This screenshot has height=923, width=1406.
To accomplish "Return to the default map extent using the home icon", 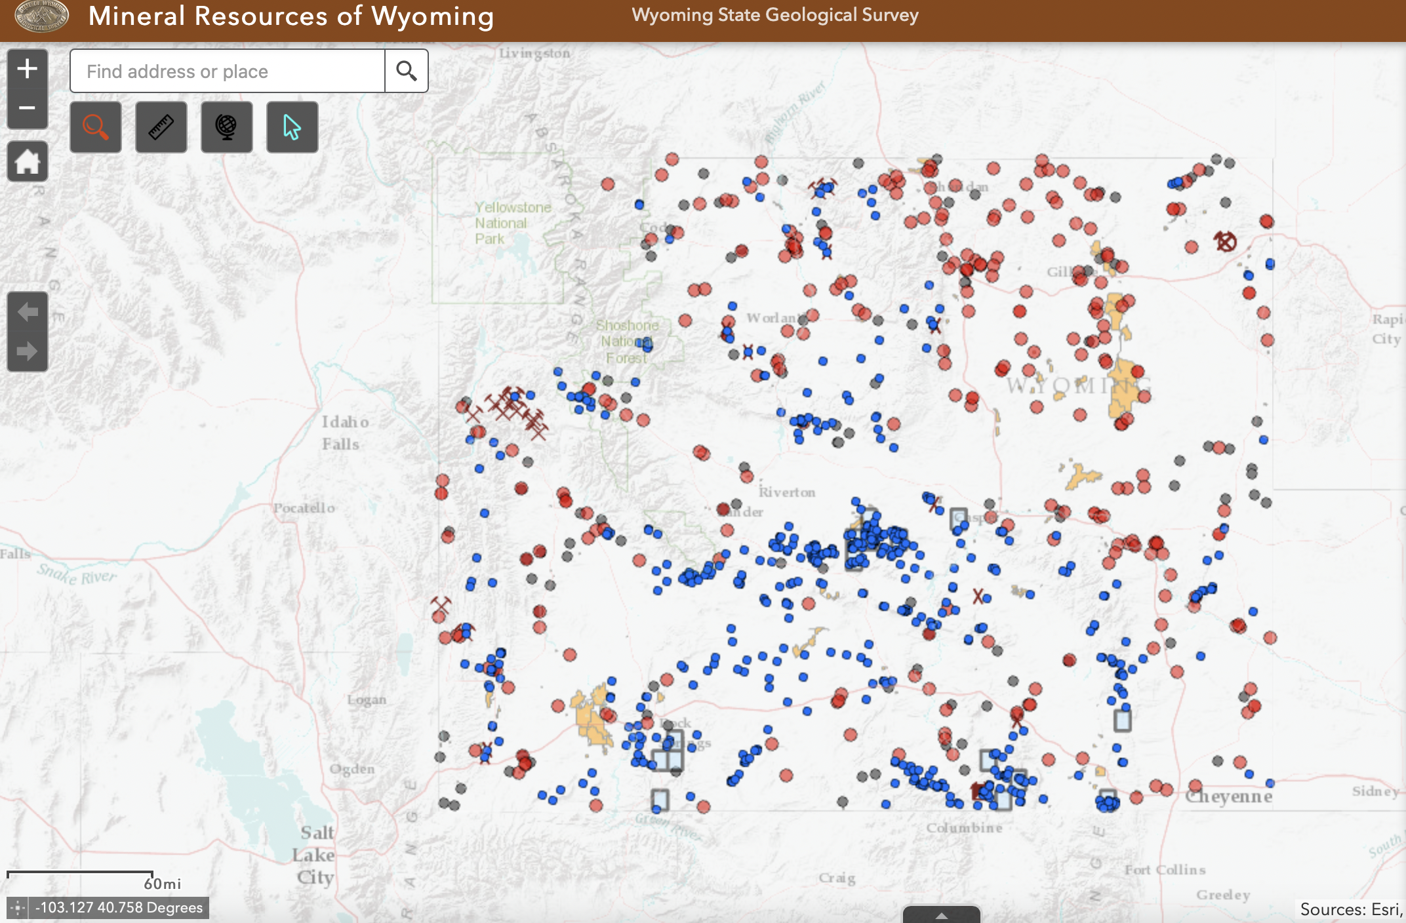I will coord(27,161).
